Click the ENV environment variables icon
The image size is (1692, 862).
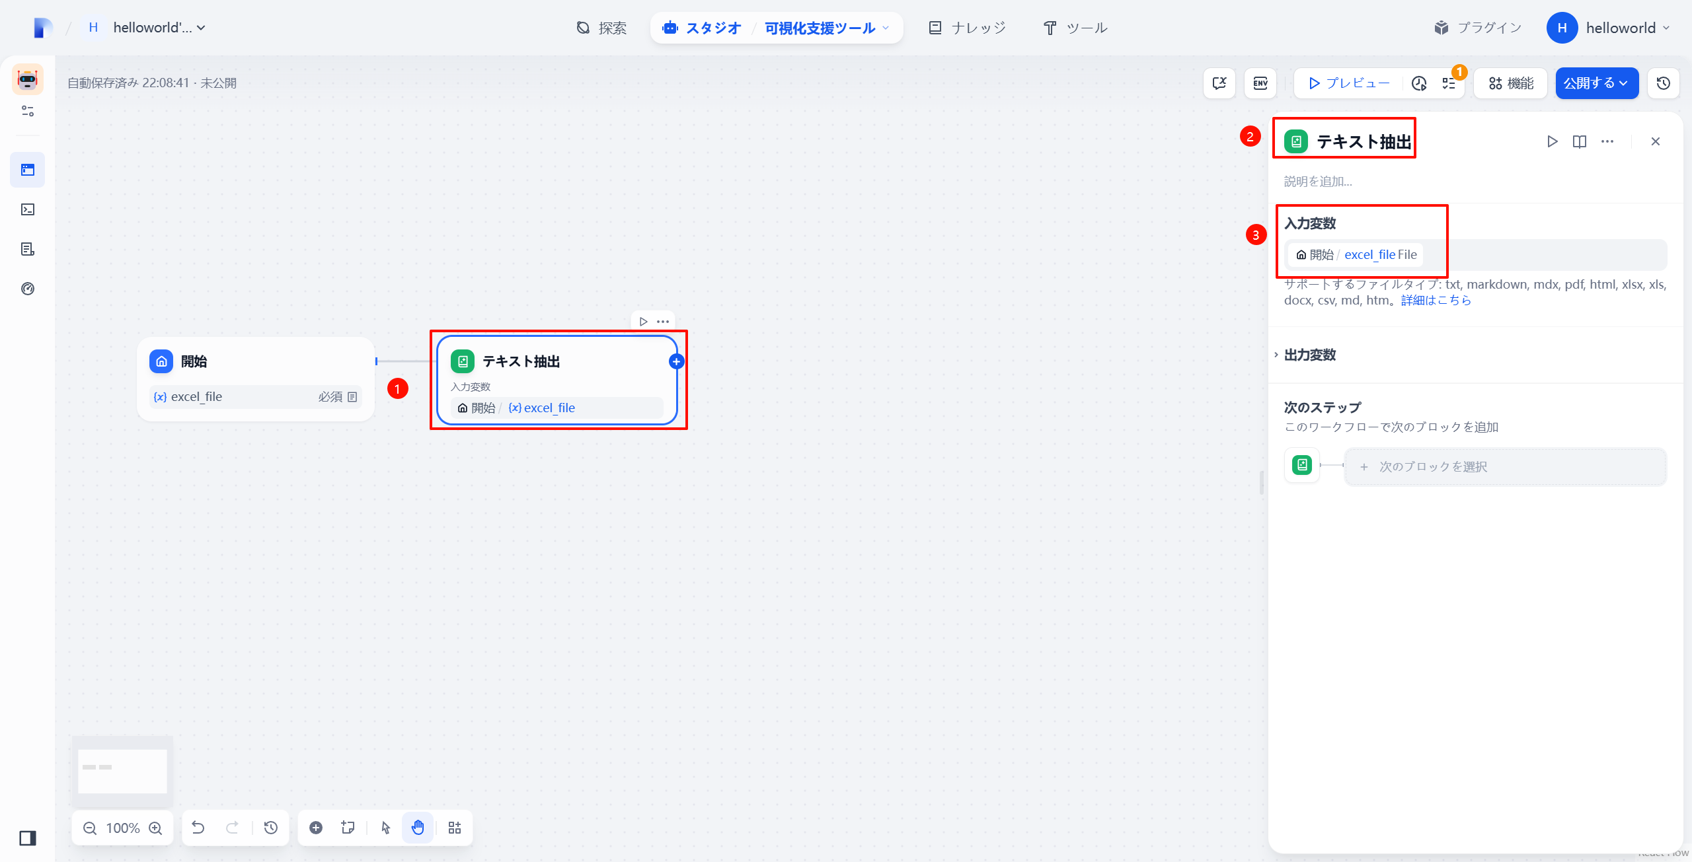click(1260, 83)
